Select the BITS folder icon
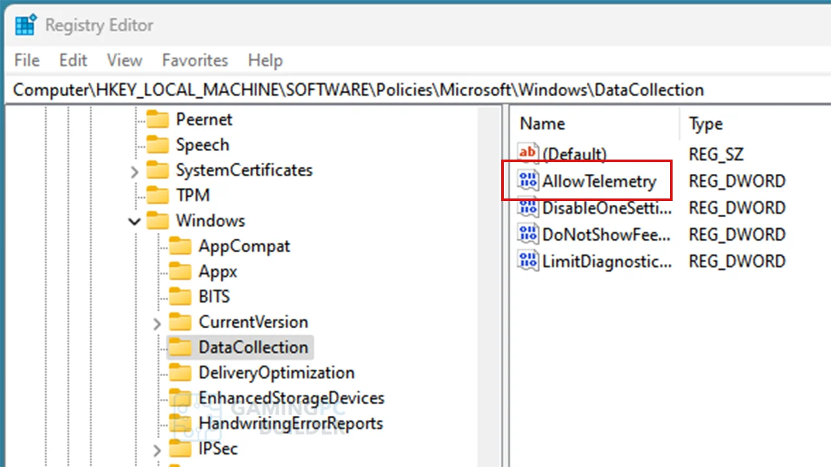Viewport: 831px width, 467px height. point(180,296)
